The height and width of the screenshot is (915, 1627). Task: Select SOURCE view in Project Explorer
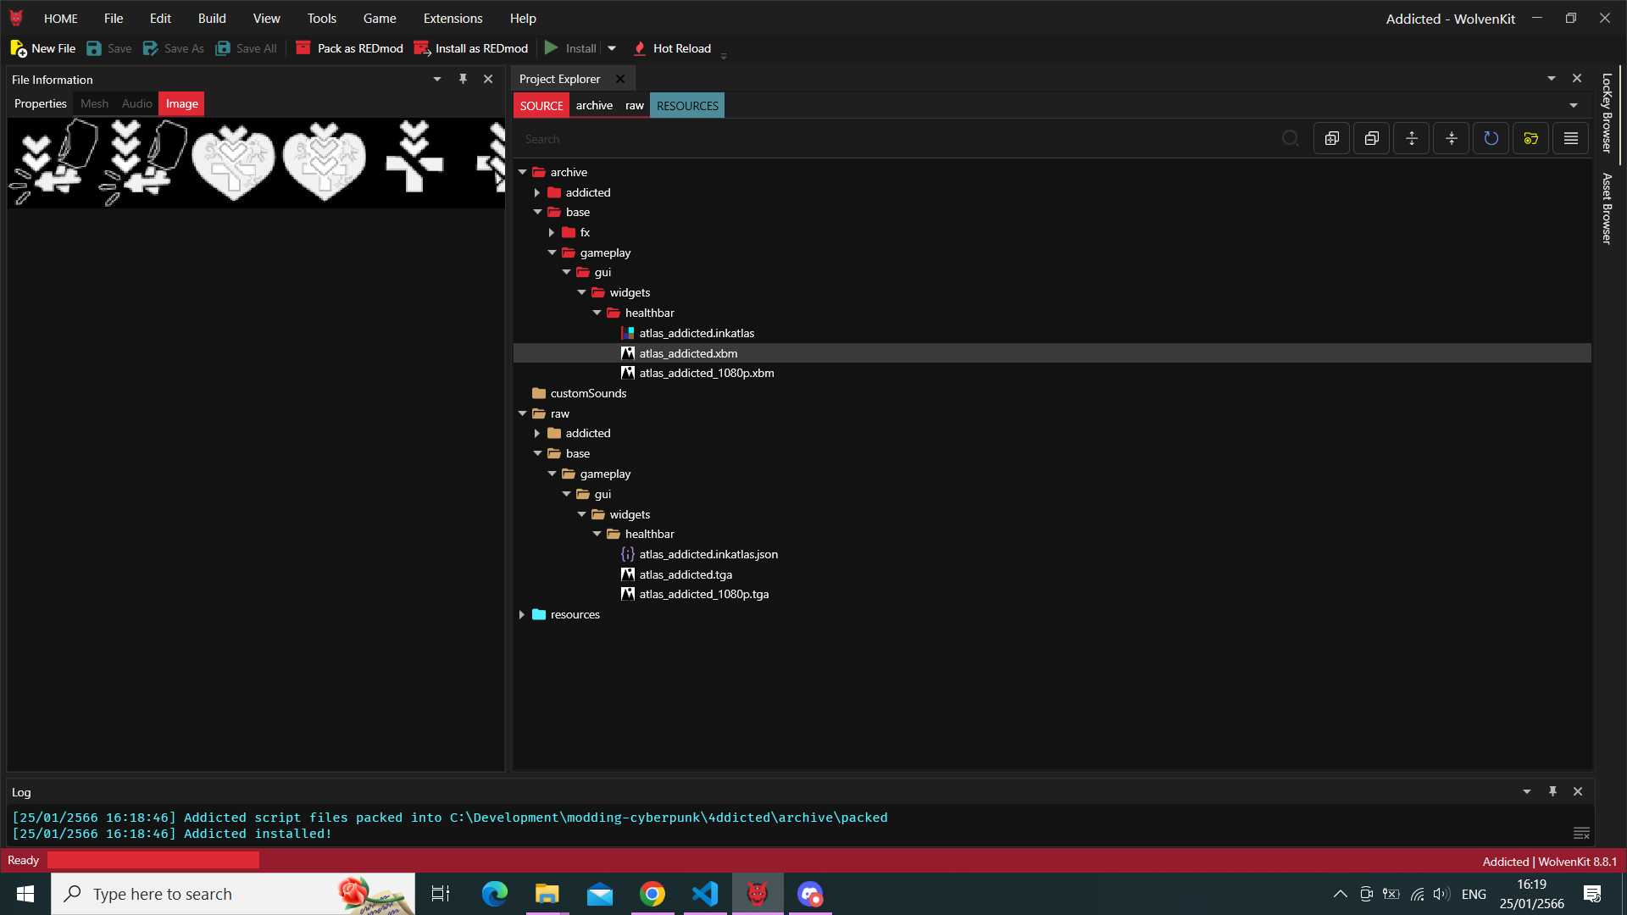541,106
